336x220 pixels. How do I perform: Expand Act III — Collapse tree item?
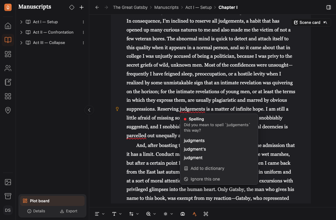(21, 43)
